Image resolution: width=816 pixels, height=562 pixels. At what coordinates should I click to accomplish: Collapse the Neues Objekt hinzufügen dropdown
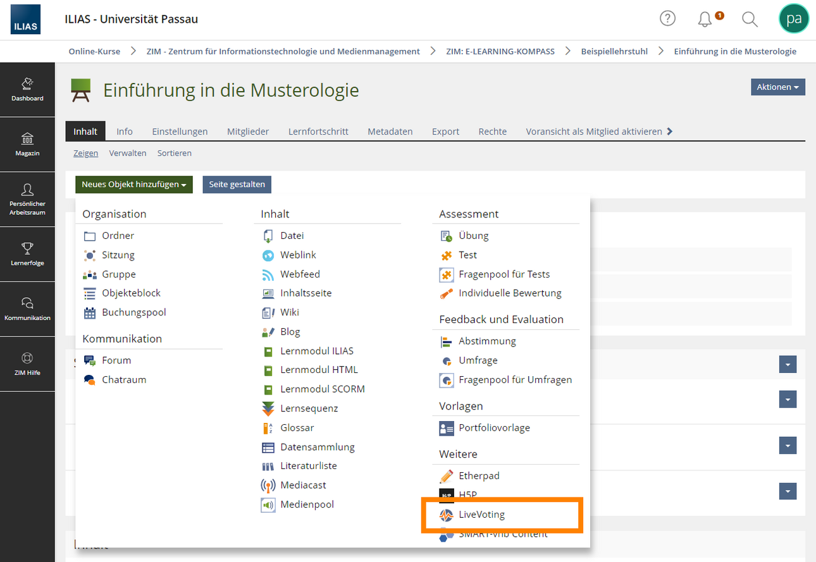tap(133, 185)
